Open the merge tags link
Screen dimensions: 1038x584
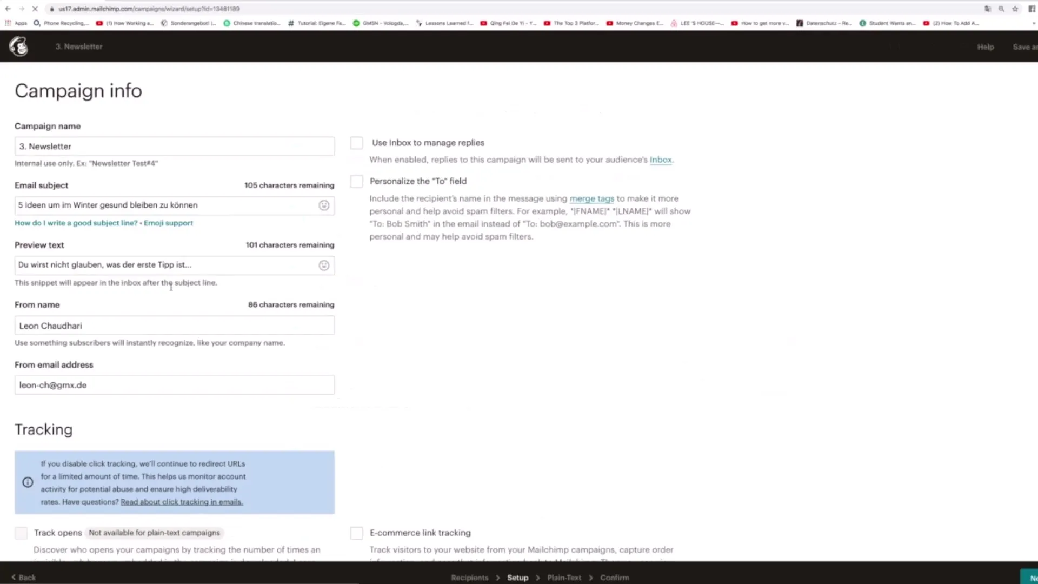pos(591,199)
